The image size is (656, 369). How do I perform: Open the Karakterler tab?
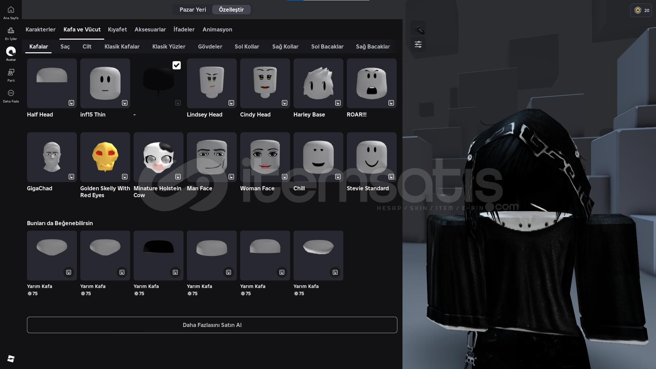pyautogui.click(x=41, y=29)
